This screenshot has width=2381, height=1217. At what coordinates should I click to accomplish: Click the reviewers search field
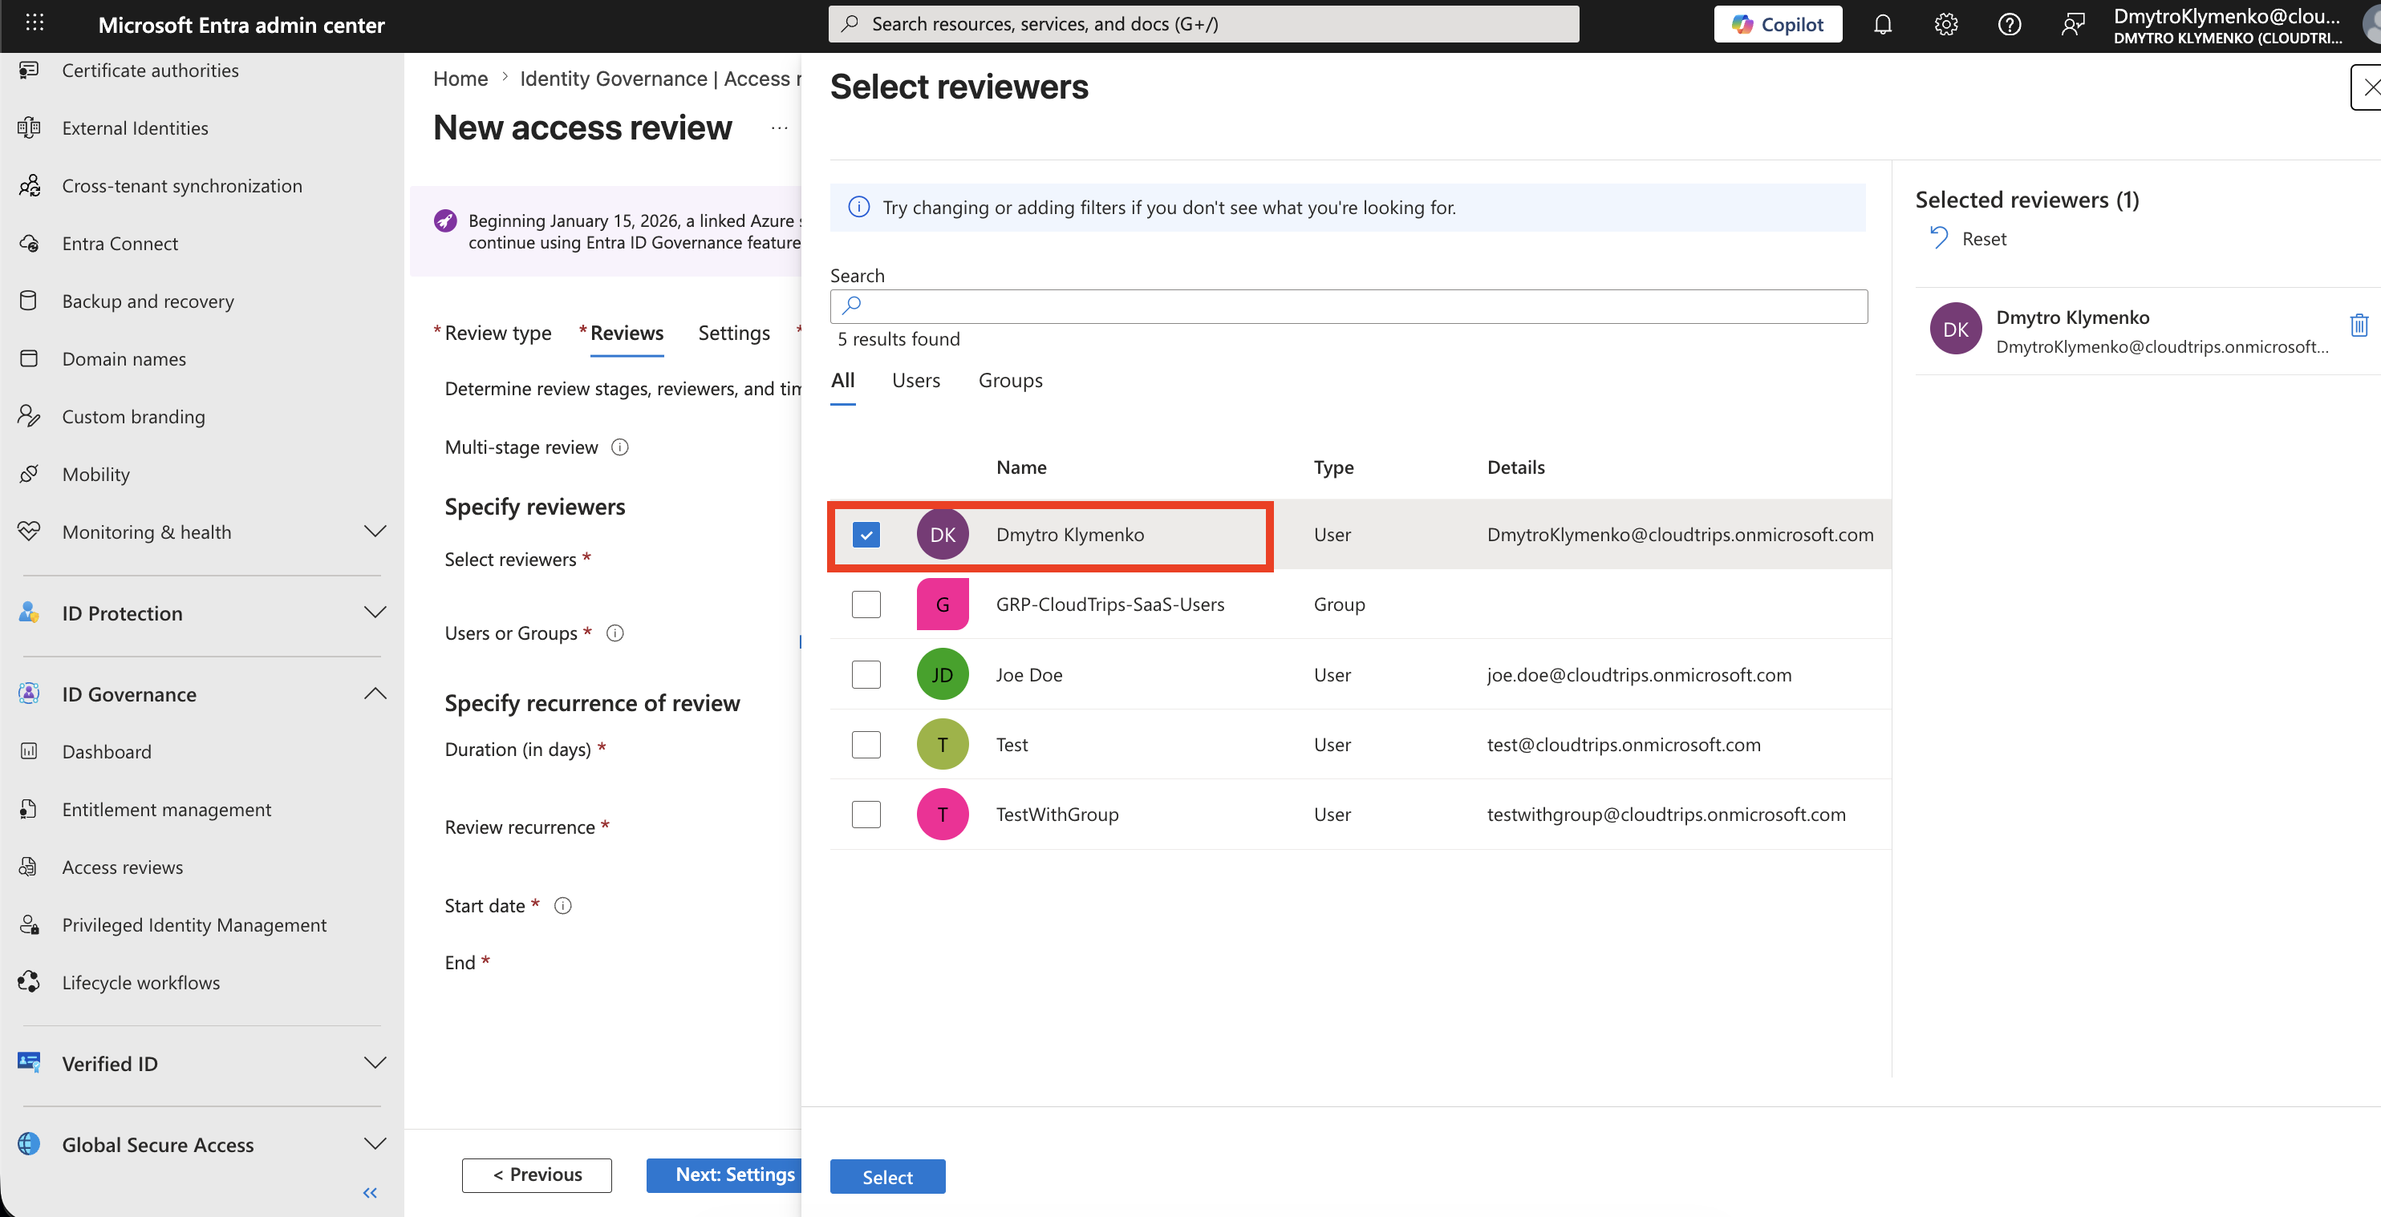(x=1349, y=306)
